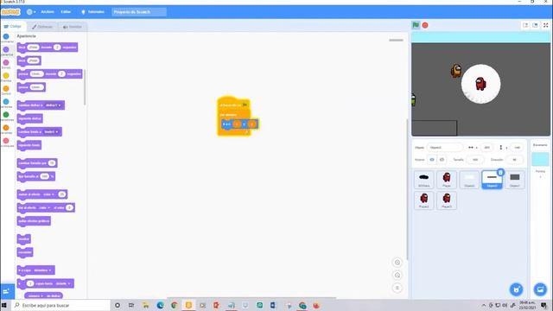Switch to small stage layout
Image resolution: width=553 pixels, height=311 pixels.
[525, 25]
